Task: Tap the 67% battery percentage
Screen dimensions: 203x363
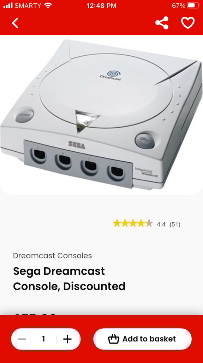Action: coord(179,6)
